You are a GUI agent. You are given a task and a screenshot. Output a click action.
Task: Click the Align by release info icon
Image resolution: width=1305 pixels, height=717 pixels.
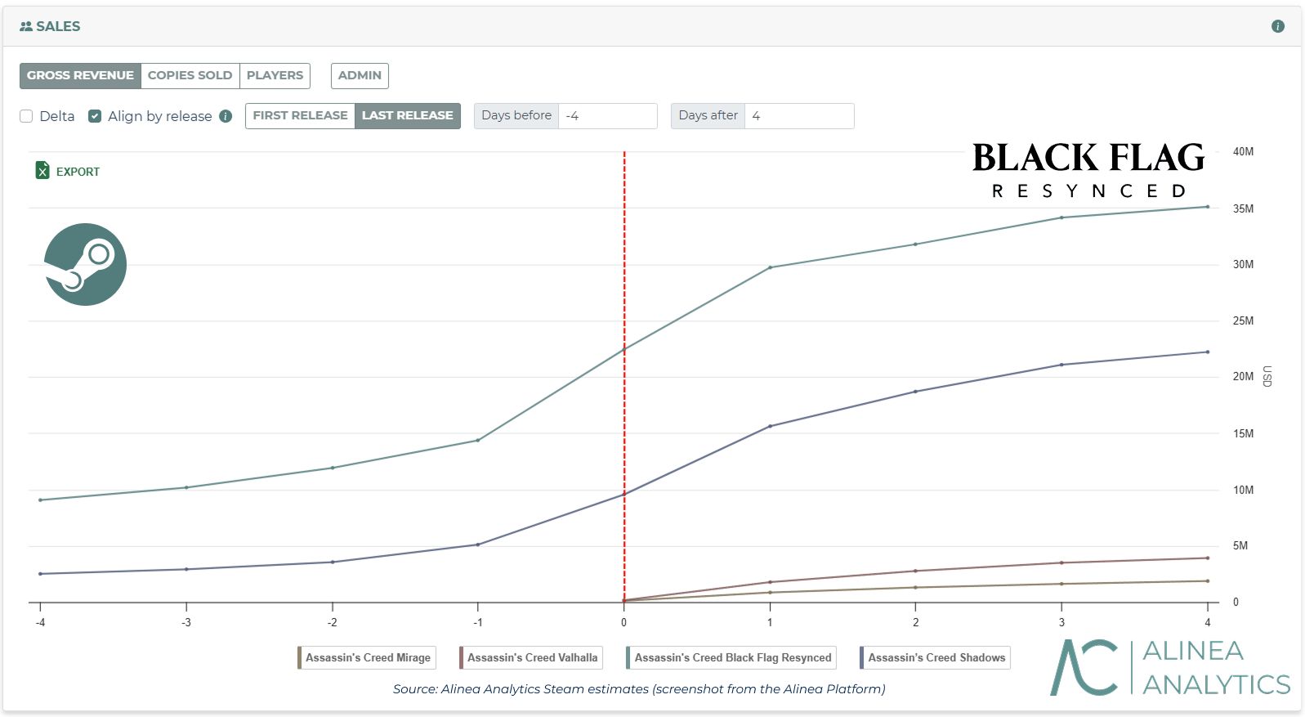pyautogui.click(x=226, y=116)
